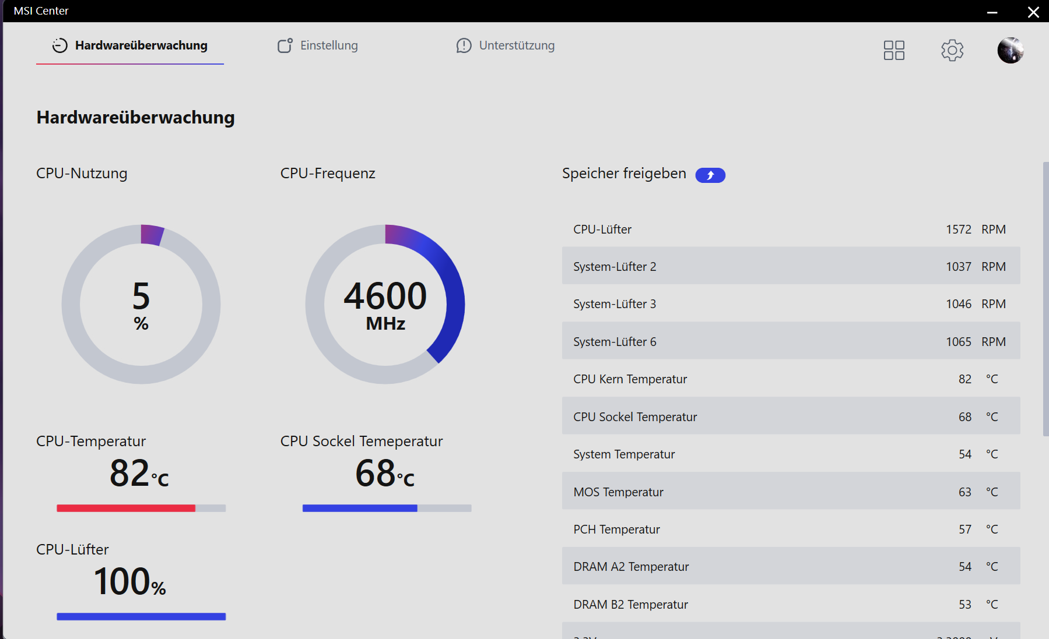The width and height of the screenshot is (1049, 639).
Task: Select the PCH Temperatur row
Action: [x=791, y=529]
